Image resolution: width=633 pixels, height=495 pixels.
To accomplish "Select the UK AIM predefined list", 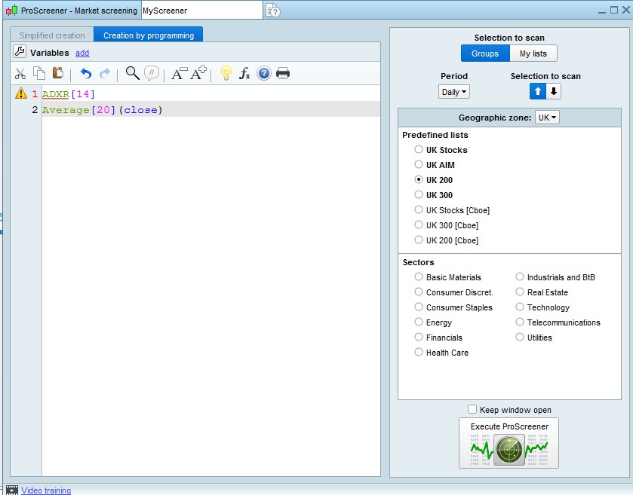I will (419, 165).
